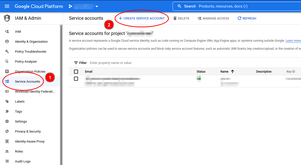This screenshot has height=165, width=301.
Task: Click the Workload Identity Federation icon
Action: pos(7,91)
